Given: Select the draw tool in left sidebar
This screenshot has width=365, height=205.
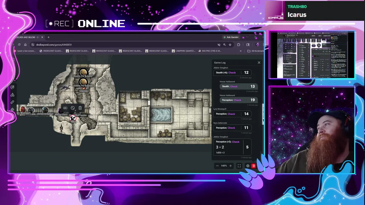Looking at the screenshot, I should coord(12,87).
